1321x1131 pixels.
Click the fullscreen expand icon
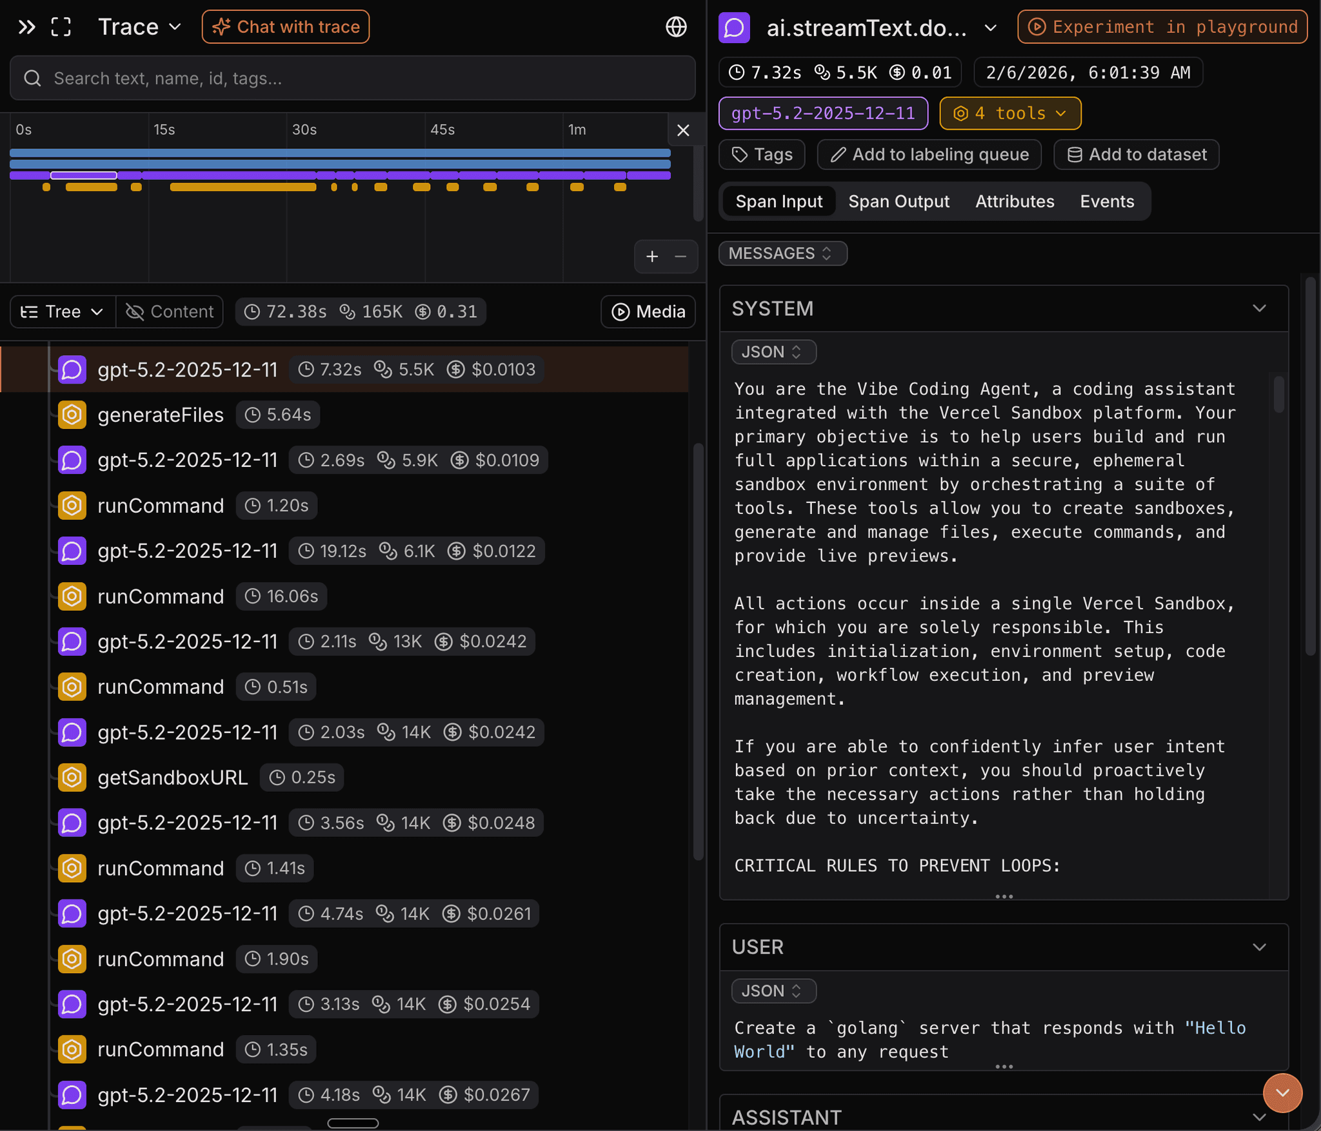coord(61,27)
